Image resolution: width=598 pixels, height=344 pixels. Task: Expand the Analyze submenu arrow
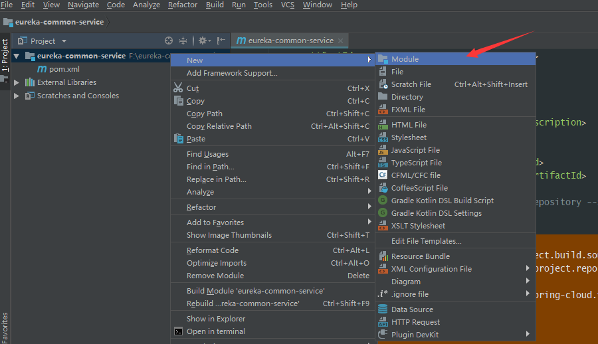[369, 191]
